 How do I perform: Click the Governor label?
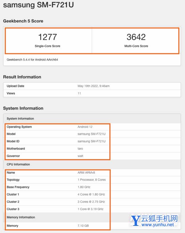coord(13,156)
